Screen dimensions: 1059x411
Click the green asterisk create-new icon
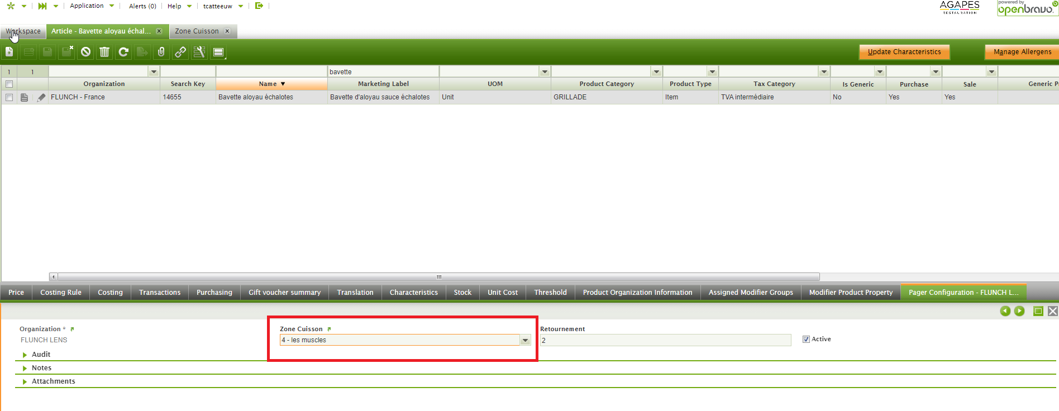coord(11,6)
